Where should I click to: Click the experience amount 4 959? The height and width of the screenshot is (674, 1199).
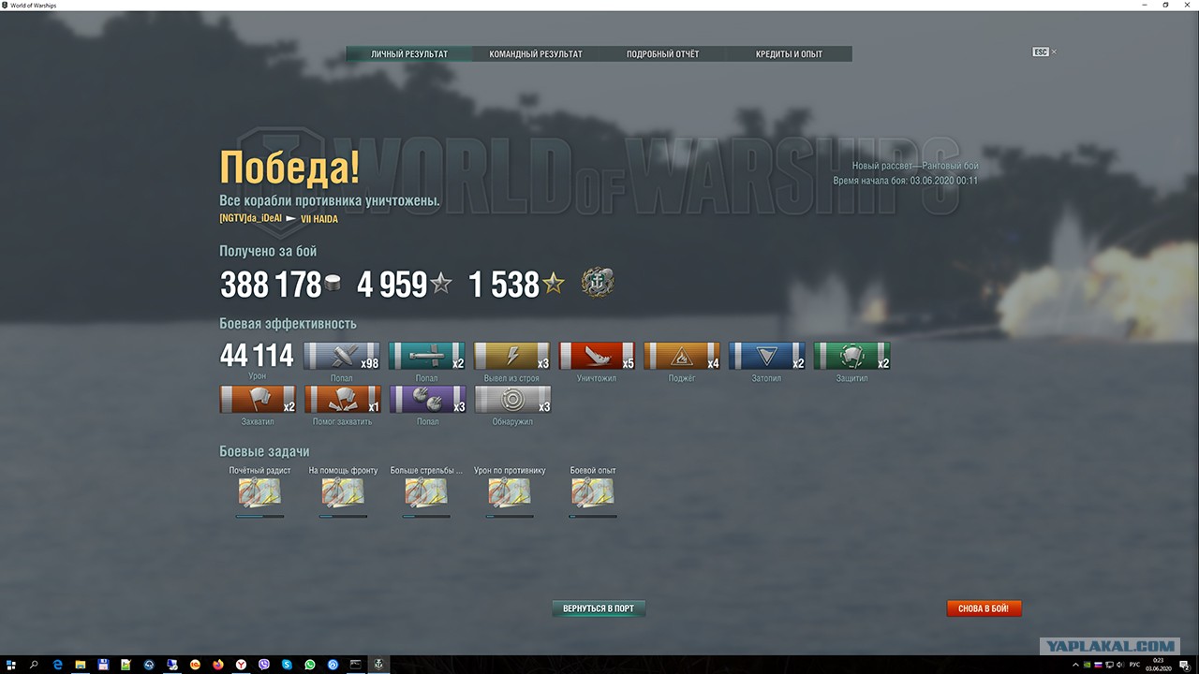[x=392, y=285]
